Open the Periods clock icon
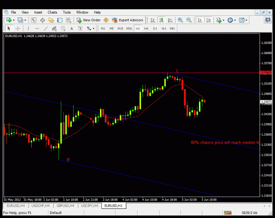 [230, 20]
